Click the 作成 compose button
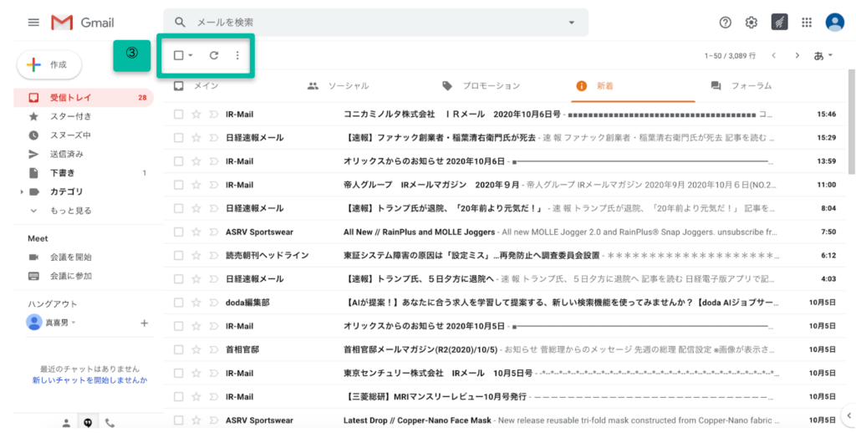 (x=48, y=64)
